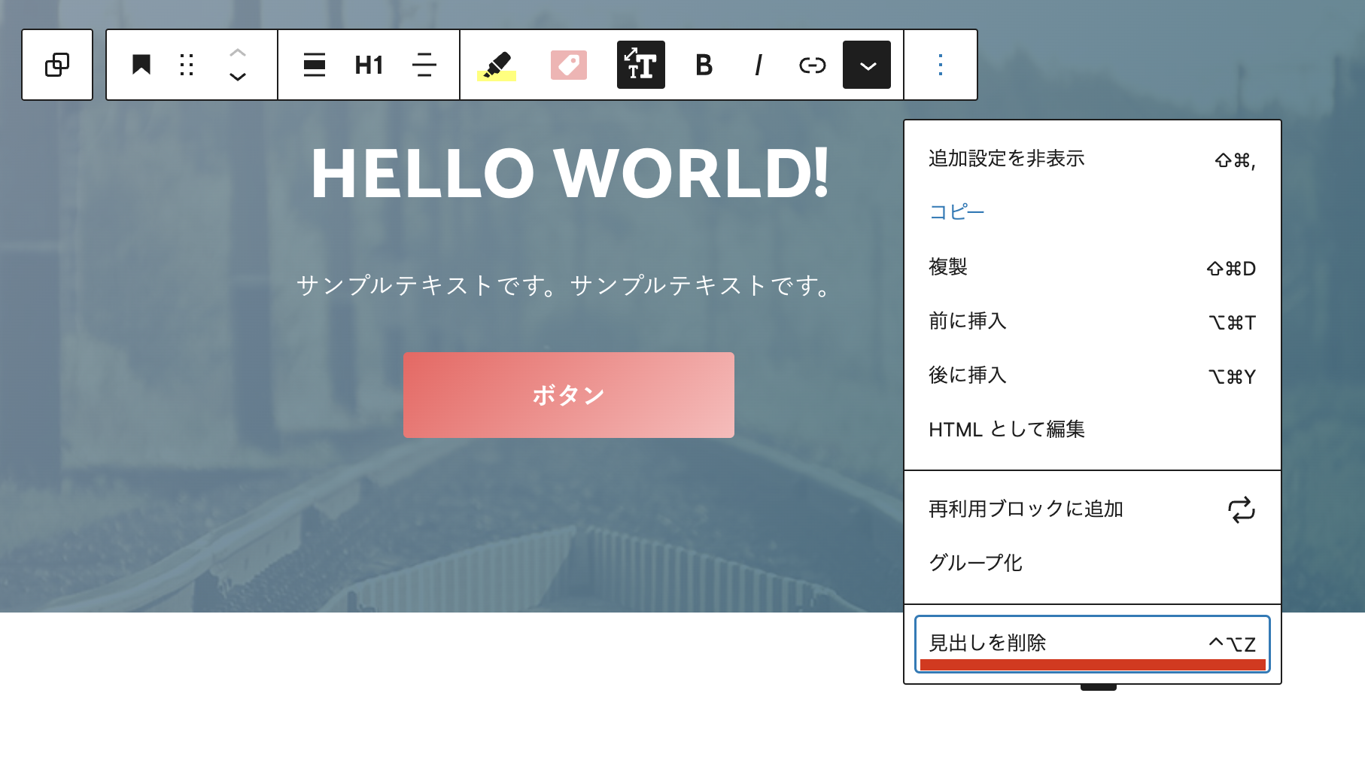Screen dimensions: 1365x757
Task: Insert a link with the link icon
Action: 813,65
